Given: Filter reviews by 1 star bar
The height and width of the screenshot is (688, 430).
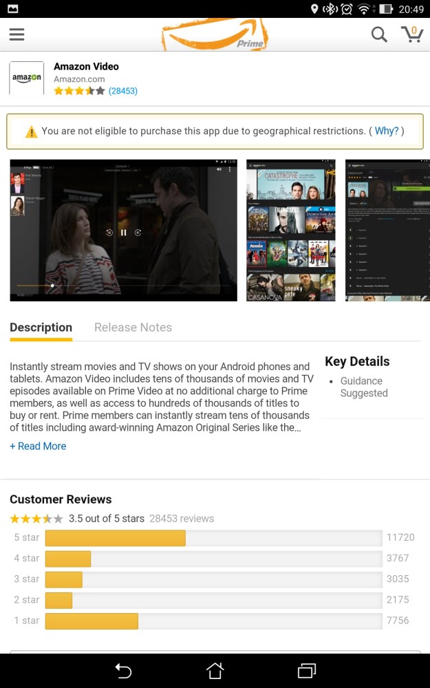Looking at the screenshot, I should [x=214, y=621].
